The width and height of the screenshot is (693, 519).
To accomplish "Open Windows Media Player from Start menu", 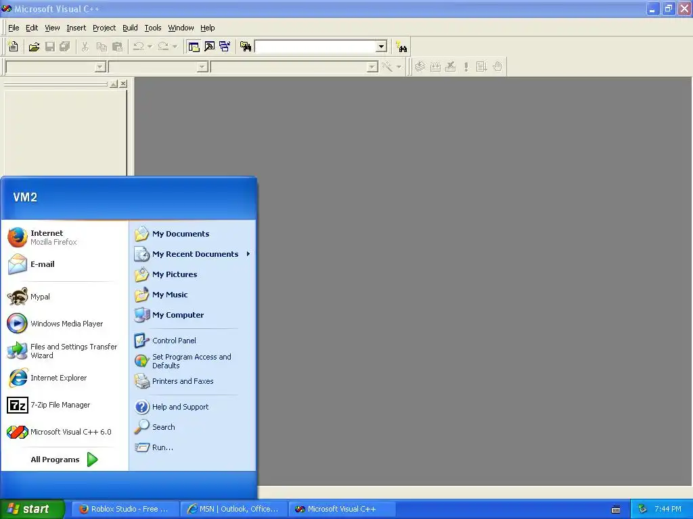I will click(65, 324).
